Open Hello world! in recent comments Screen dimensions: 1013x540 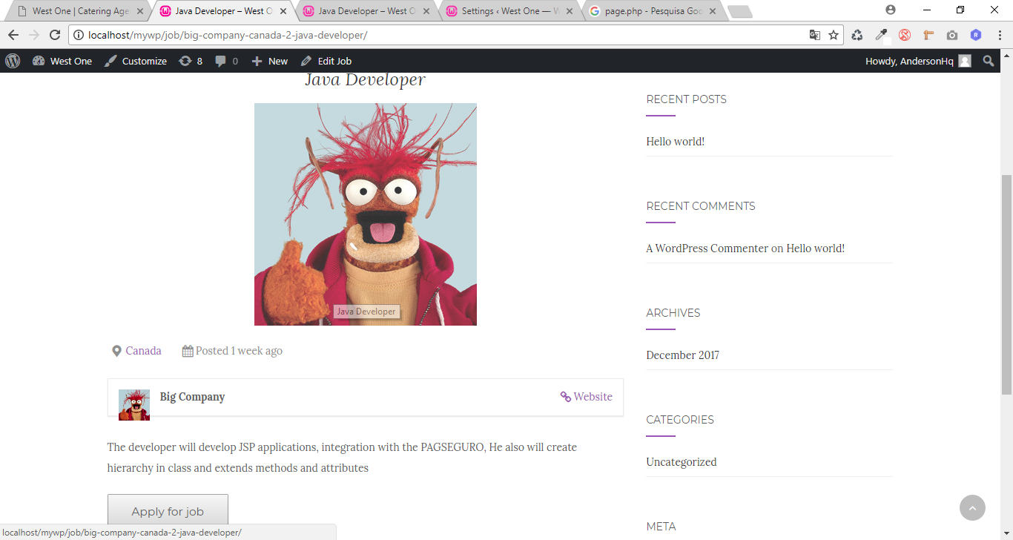click(816, 248)
